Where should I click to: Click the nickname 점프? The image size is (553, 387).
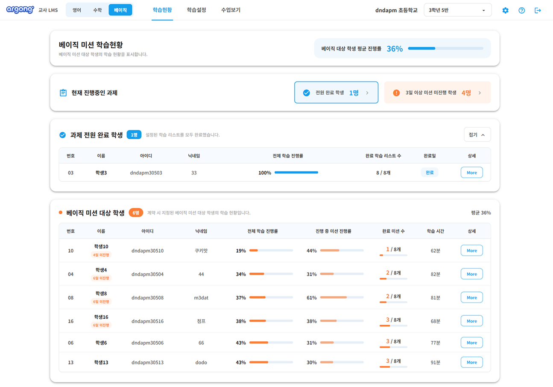(201, 321)
